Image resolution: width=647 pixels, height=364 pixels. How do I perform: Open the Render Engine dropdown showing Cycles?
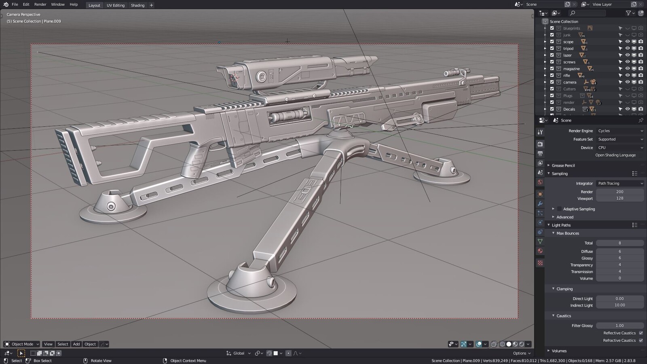click(x=620, y=131)
